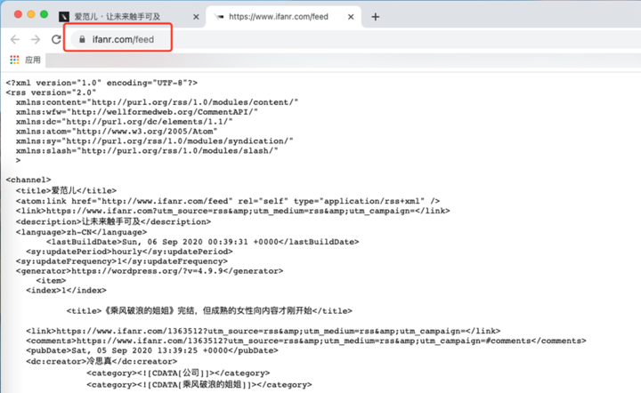Open the apps grid icon in bookmarks bar

[15, 60]
